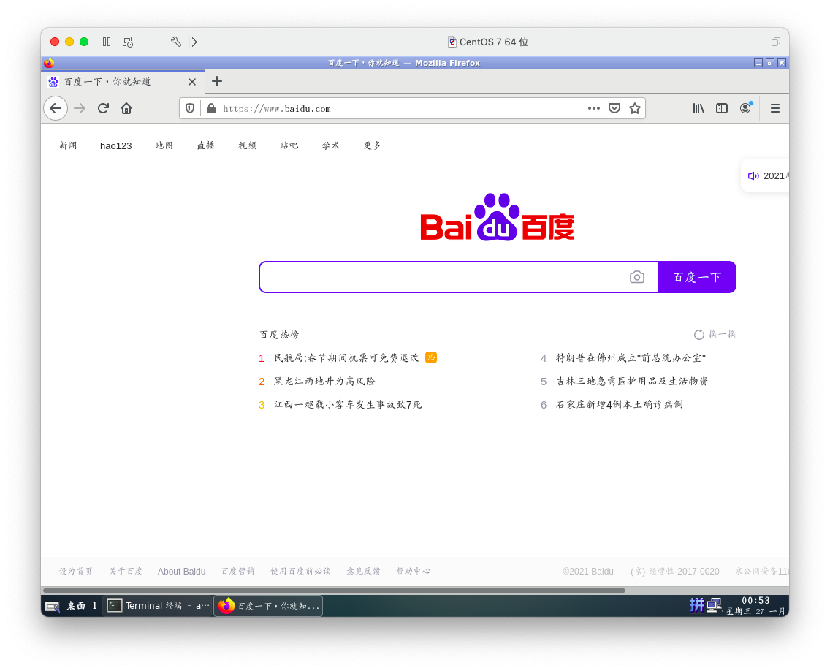Close the Baidu tab
Viewport: 830px width, 671px height.
[x=192, y=82]
